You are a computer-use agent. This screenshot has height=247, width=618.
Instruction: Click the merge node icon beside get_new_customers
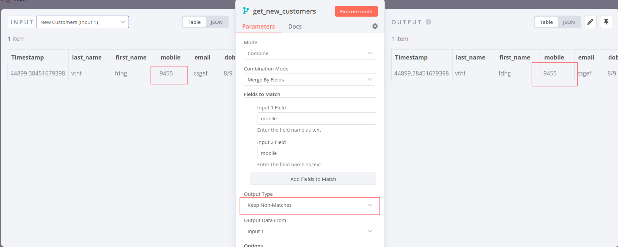tap(246, 11)
